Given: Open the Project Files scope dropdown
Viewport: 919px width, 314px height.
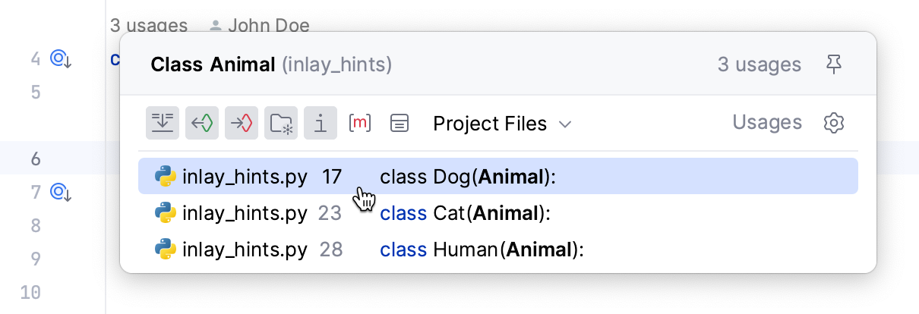Looking at the screenshot, I should (502, 123).
